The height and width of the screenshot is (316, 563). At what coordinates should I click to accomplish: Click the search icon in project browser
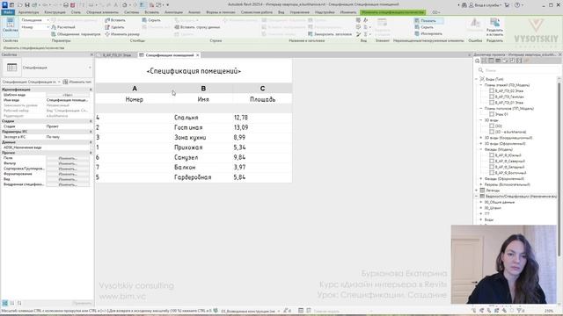481,70
